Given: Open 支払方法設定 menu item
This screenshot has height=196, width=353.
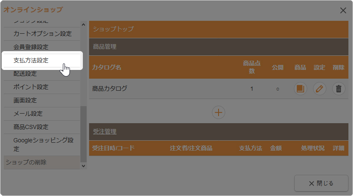Looking at the screenshot, I should click(31, 60).
